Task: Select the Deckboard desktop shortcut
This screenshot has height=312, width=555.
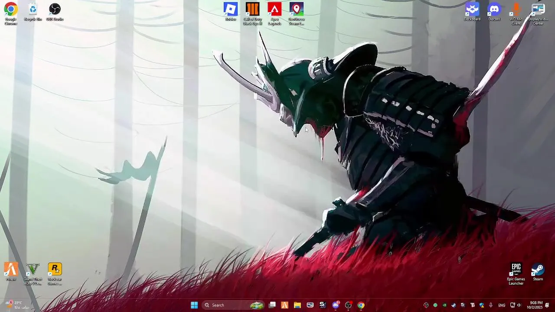Action: coord(472,12)
